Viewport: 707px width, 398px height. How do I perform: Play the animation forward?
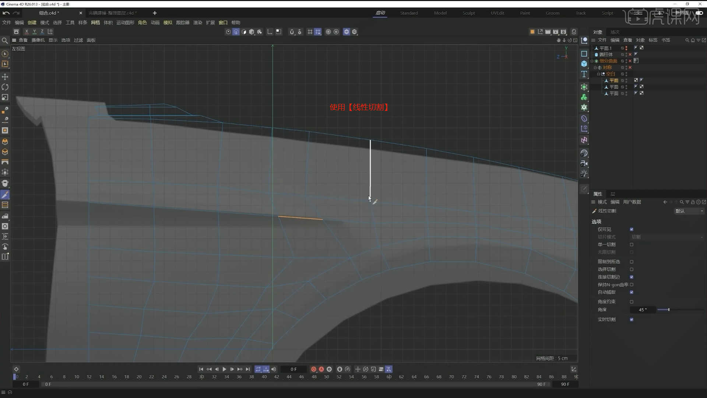(x=224, y=369)
